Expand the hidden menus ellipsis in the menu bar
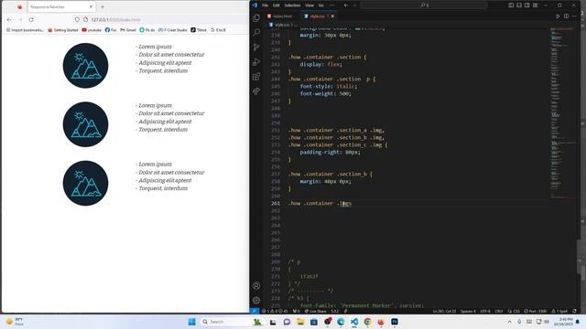 click(x=331, y=5)
